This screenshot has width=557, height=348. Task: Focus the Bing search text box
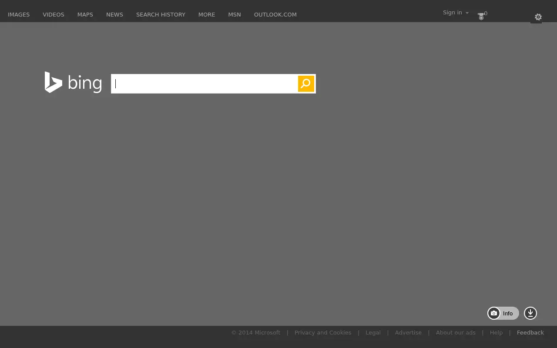point(205,84)
